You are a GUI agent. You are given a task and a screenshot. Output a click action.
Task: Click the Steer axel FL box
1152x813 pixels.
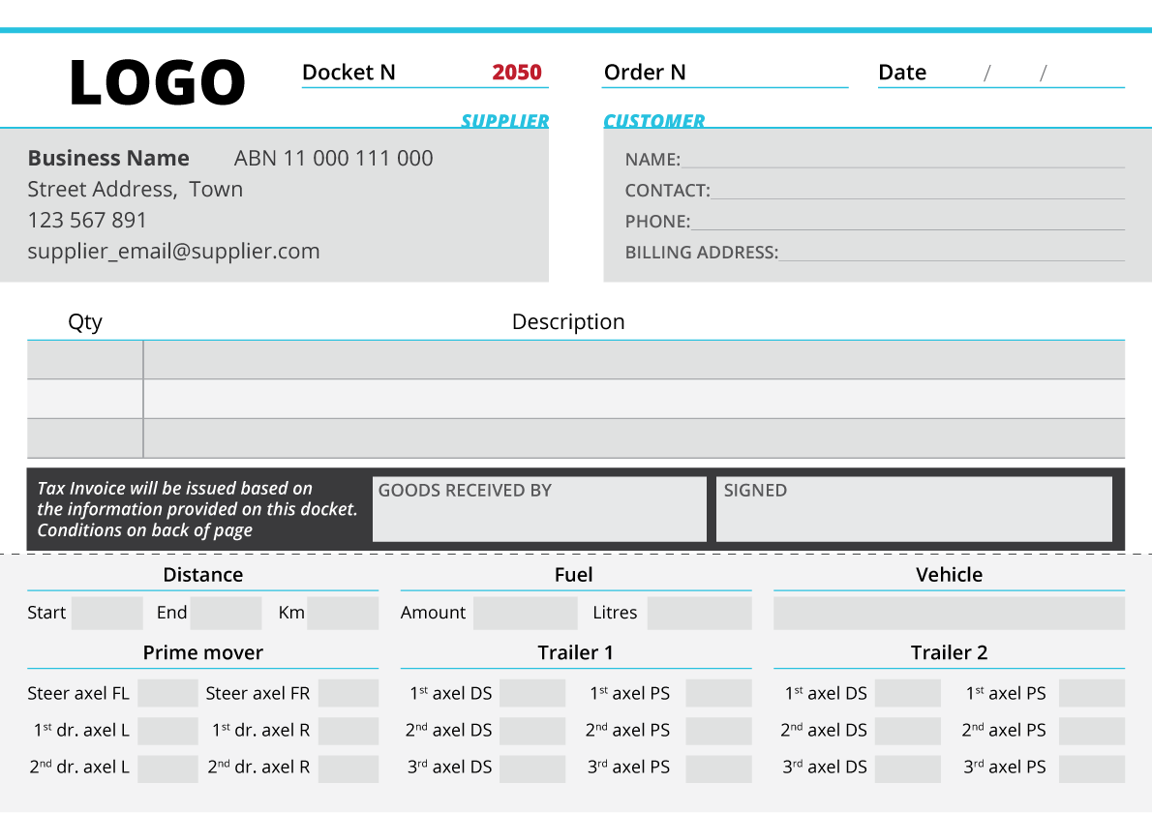coord(167,693)
